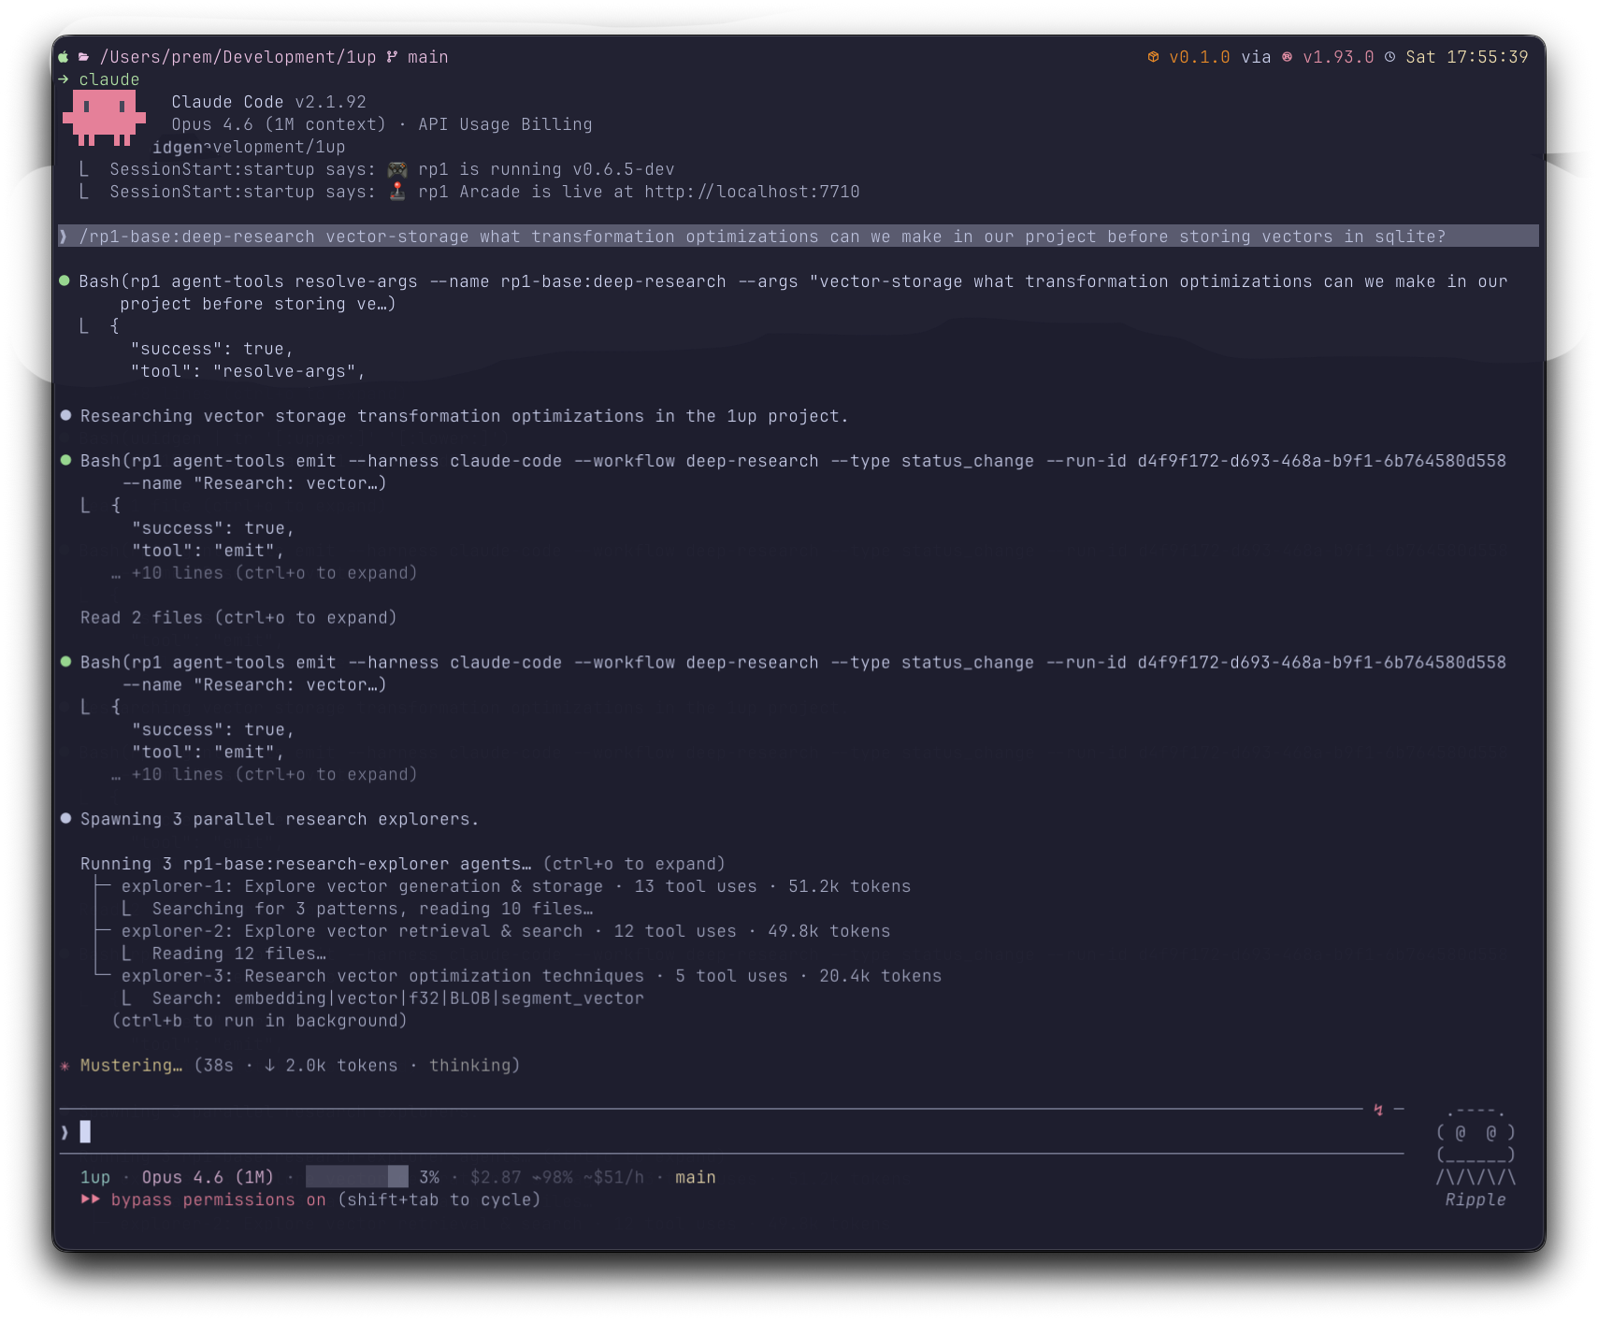This screenshot has height=1321, width=1598.
Task: Click the $2.87 session cost
Action: point(496,1177)
